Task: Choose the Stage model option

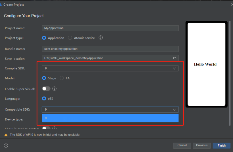Action: tap(44, 78)
